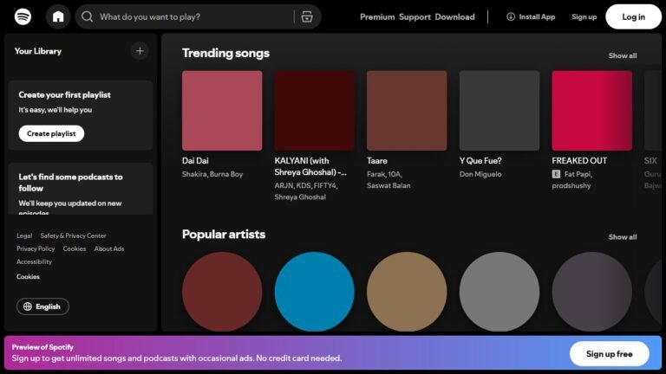Screen dimensions: 666x374
Task: Open the Download link
Action: point(454,17)
